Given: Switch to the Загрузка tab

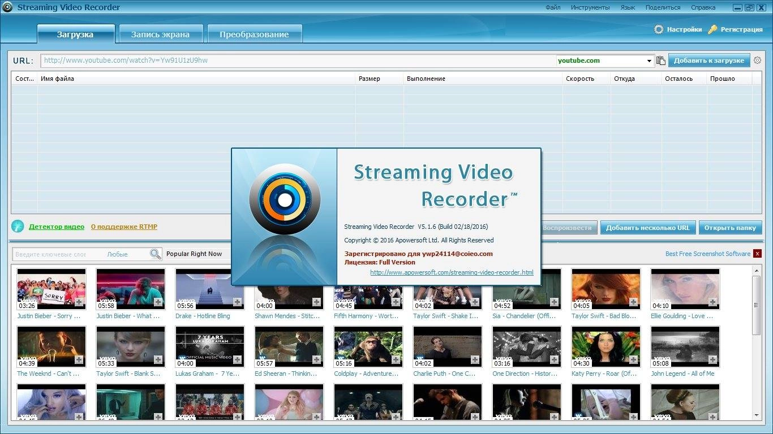Looking at the screenshot, I should pos(76,34).
